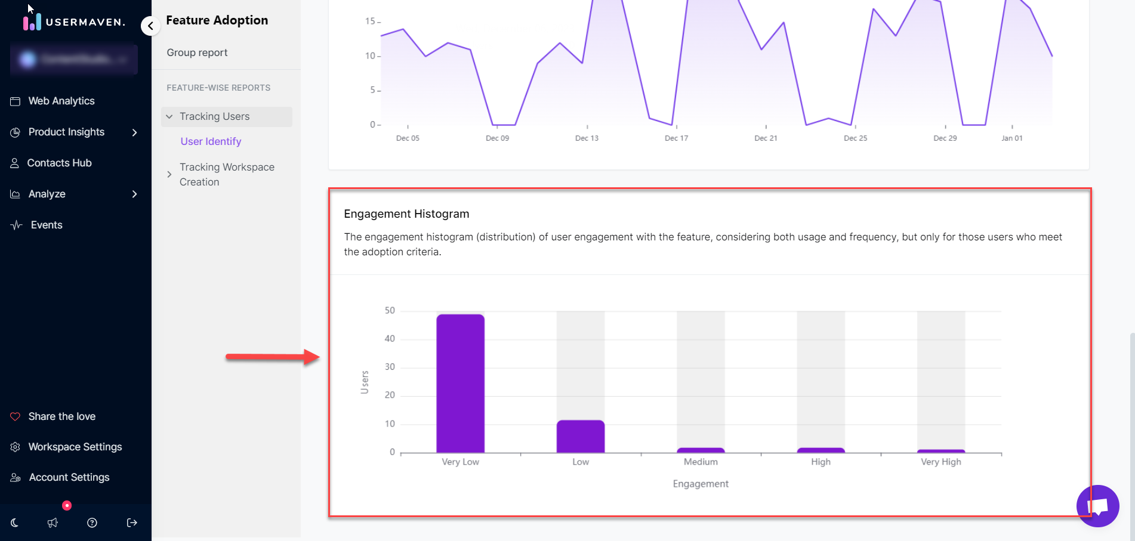Select the Events waveform icon
Image resolution: width=1135 pixels, height=541 pixels.
16,225
